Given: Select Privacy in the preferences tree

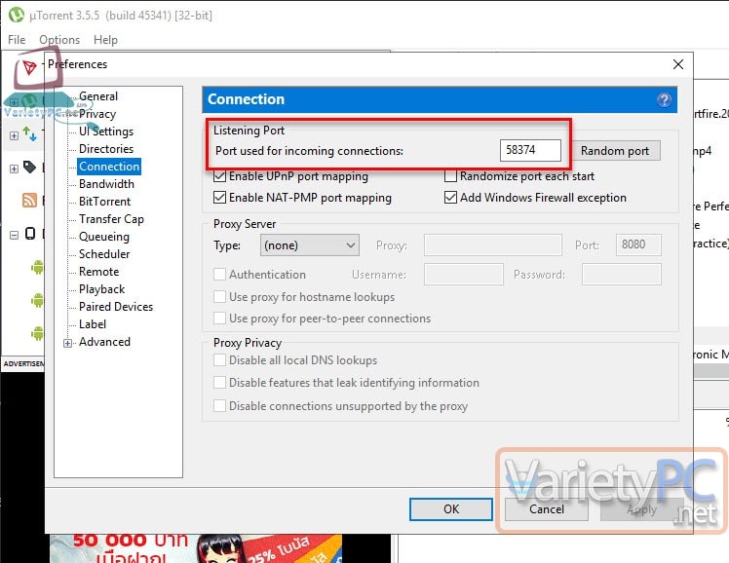Looking at the screenshot, I should [x=97, y=114].
